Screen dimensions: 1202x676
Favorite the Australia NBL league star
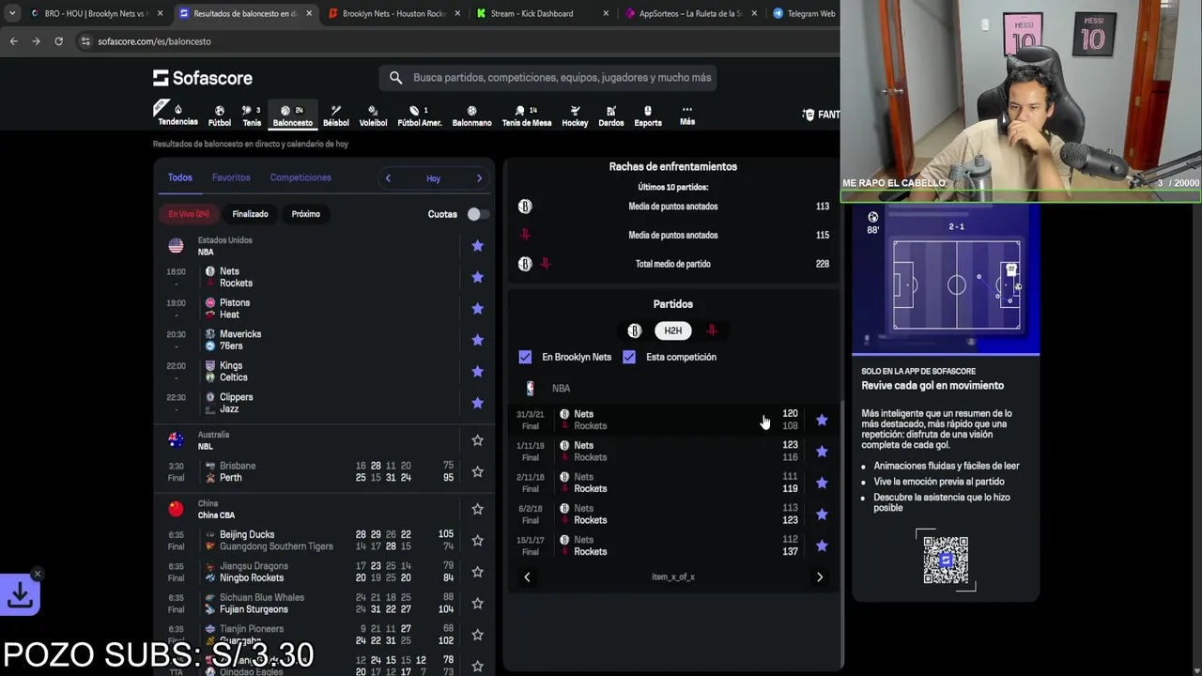pos(477,440)
